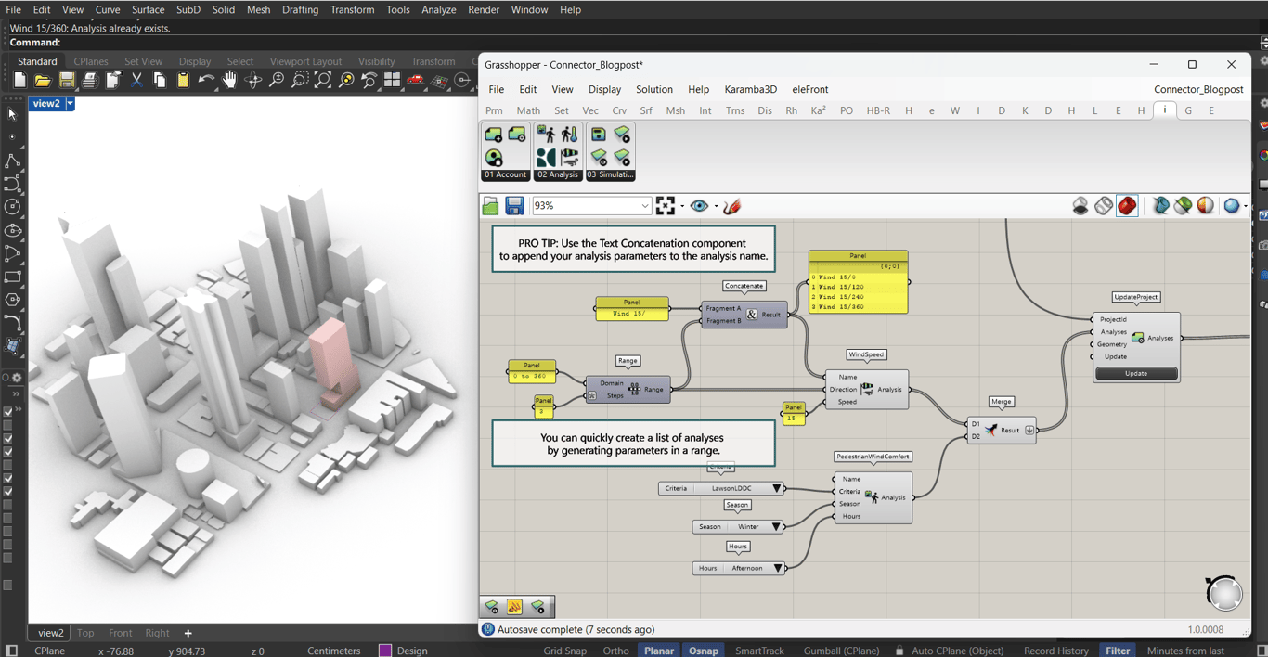Click the Grasshopper sketch pen icon

click(732, 206)
